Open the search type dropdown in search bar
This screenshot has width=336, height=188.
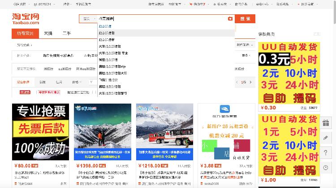point(89,19)
